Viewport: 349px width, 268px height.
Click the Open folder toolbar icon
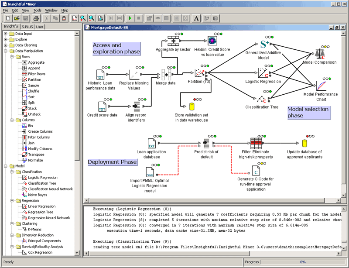(17, 18)
